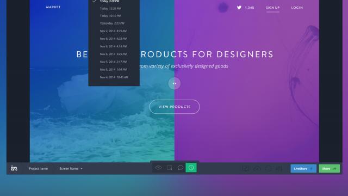This screenshot has width=348, height=196.
Task: Toggle the green history clock icon
Action: 191,168
